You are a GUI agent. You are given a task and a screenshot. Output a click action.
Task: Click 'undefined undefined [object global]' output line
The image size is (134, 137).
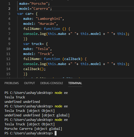pyautogui.click(x=37, y=115)
